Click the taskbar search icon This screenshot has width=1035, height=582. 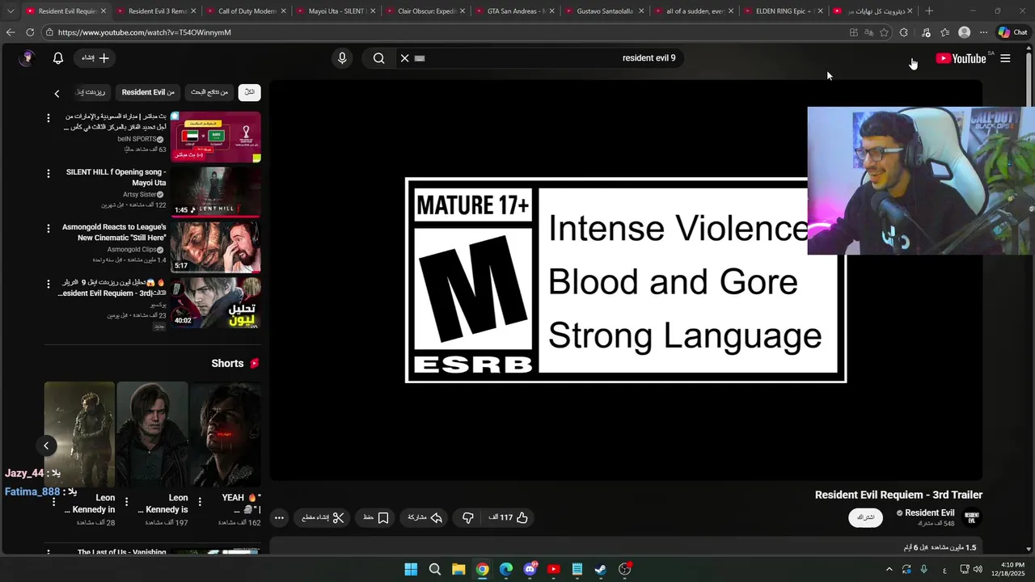point(434,569)
